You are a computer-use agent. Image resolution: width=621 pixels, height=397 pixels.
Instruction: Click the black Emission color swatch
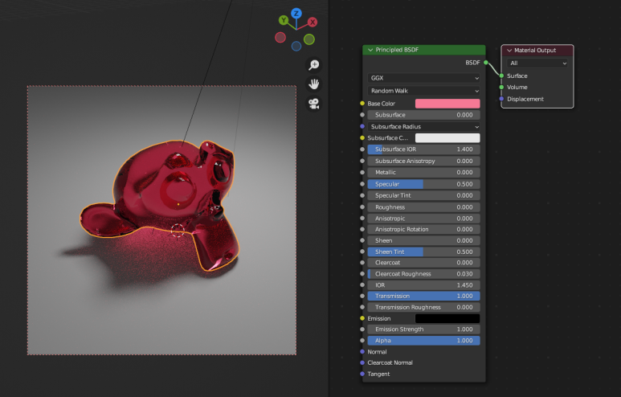tap(447, 318)
